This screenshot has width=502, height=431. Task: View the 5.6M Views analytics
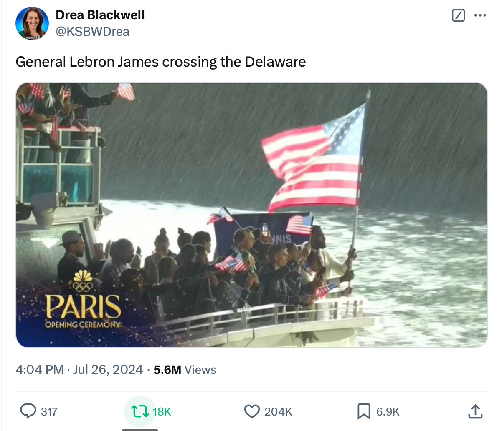[185, 370]
